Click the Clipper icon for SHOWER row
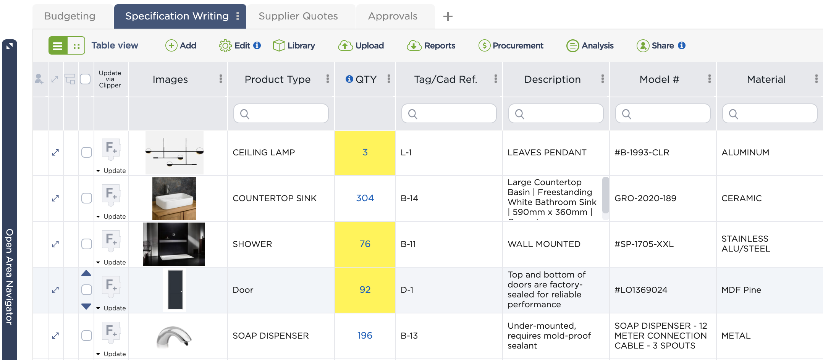Screen dimensions: 823x360 (x=111, y=241)
